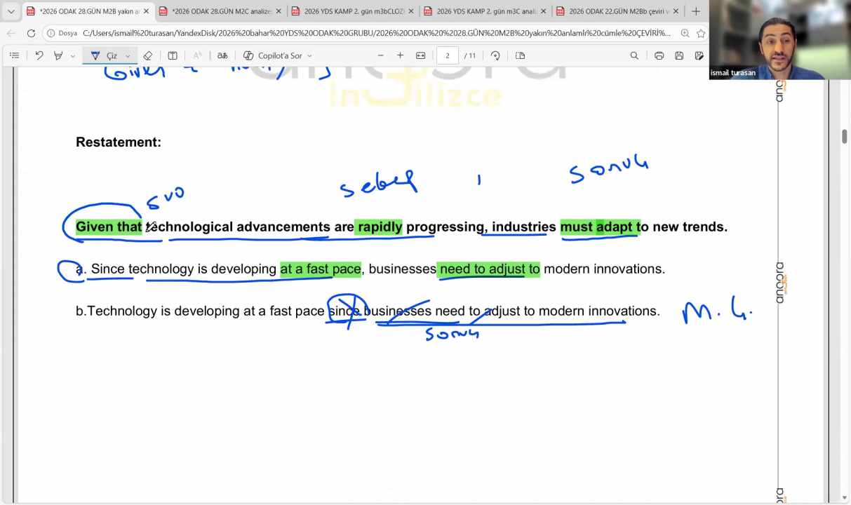Select the Eraser tool
The width and height of the screenshot is (851, 505).
click(x=147, y=55)
